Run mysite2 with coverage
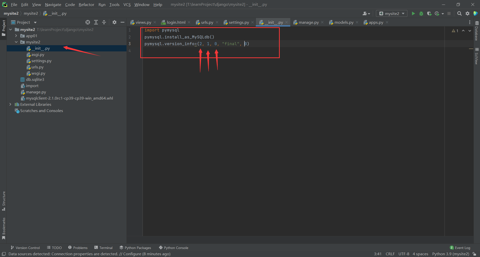This screenshot has width=480, height=257. tap(430, 13)
